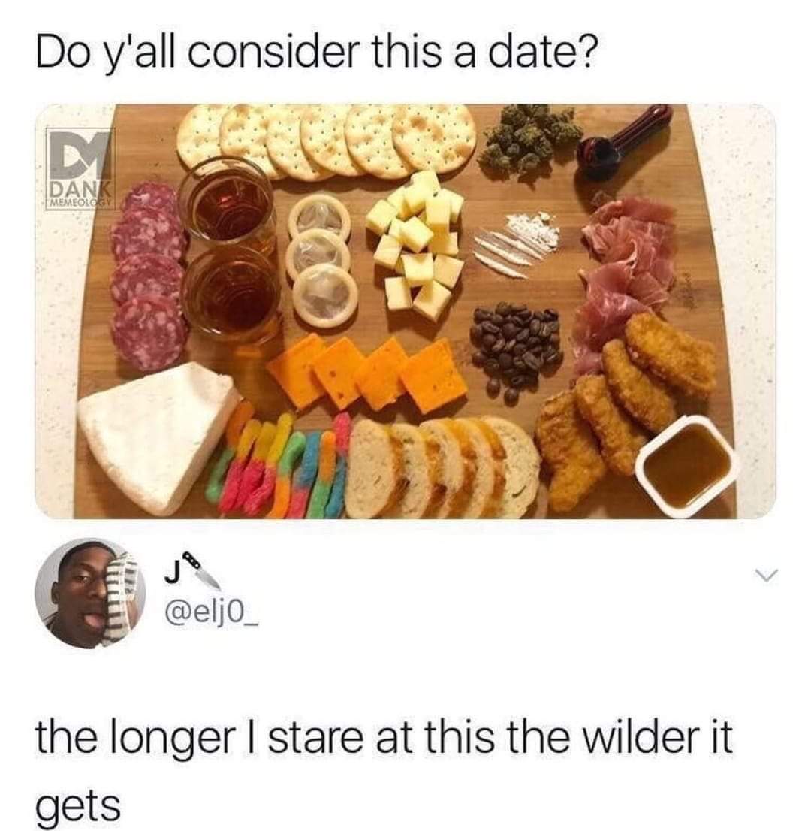Click the row of round crackers
Image resolution: width=805 pixels, height=831 pixels.
(x=326, y=139)
